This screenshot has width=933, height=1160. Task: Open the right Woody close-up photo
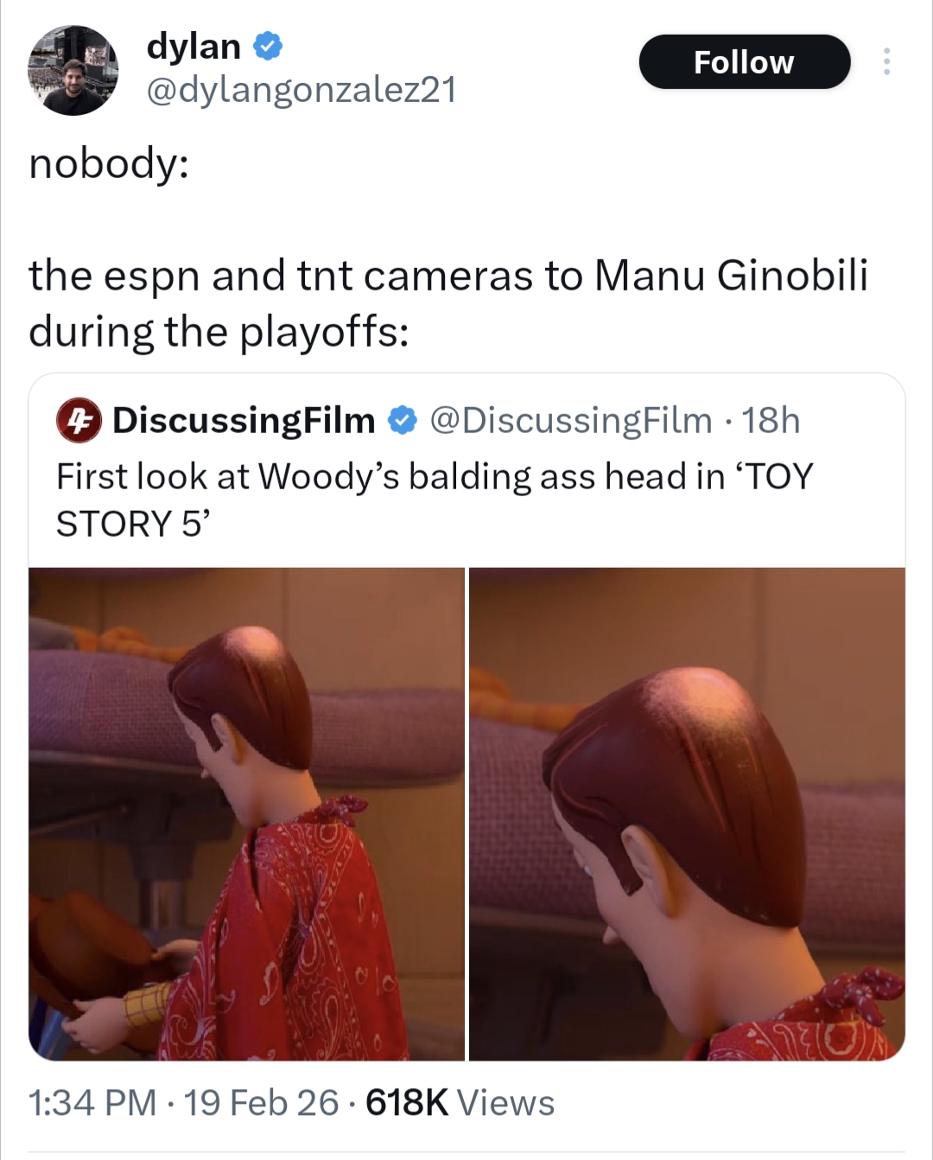688,814
